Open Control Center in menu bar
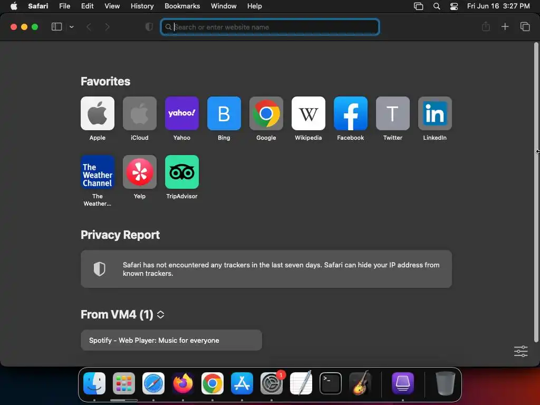 [x=454, y=6]
